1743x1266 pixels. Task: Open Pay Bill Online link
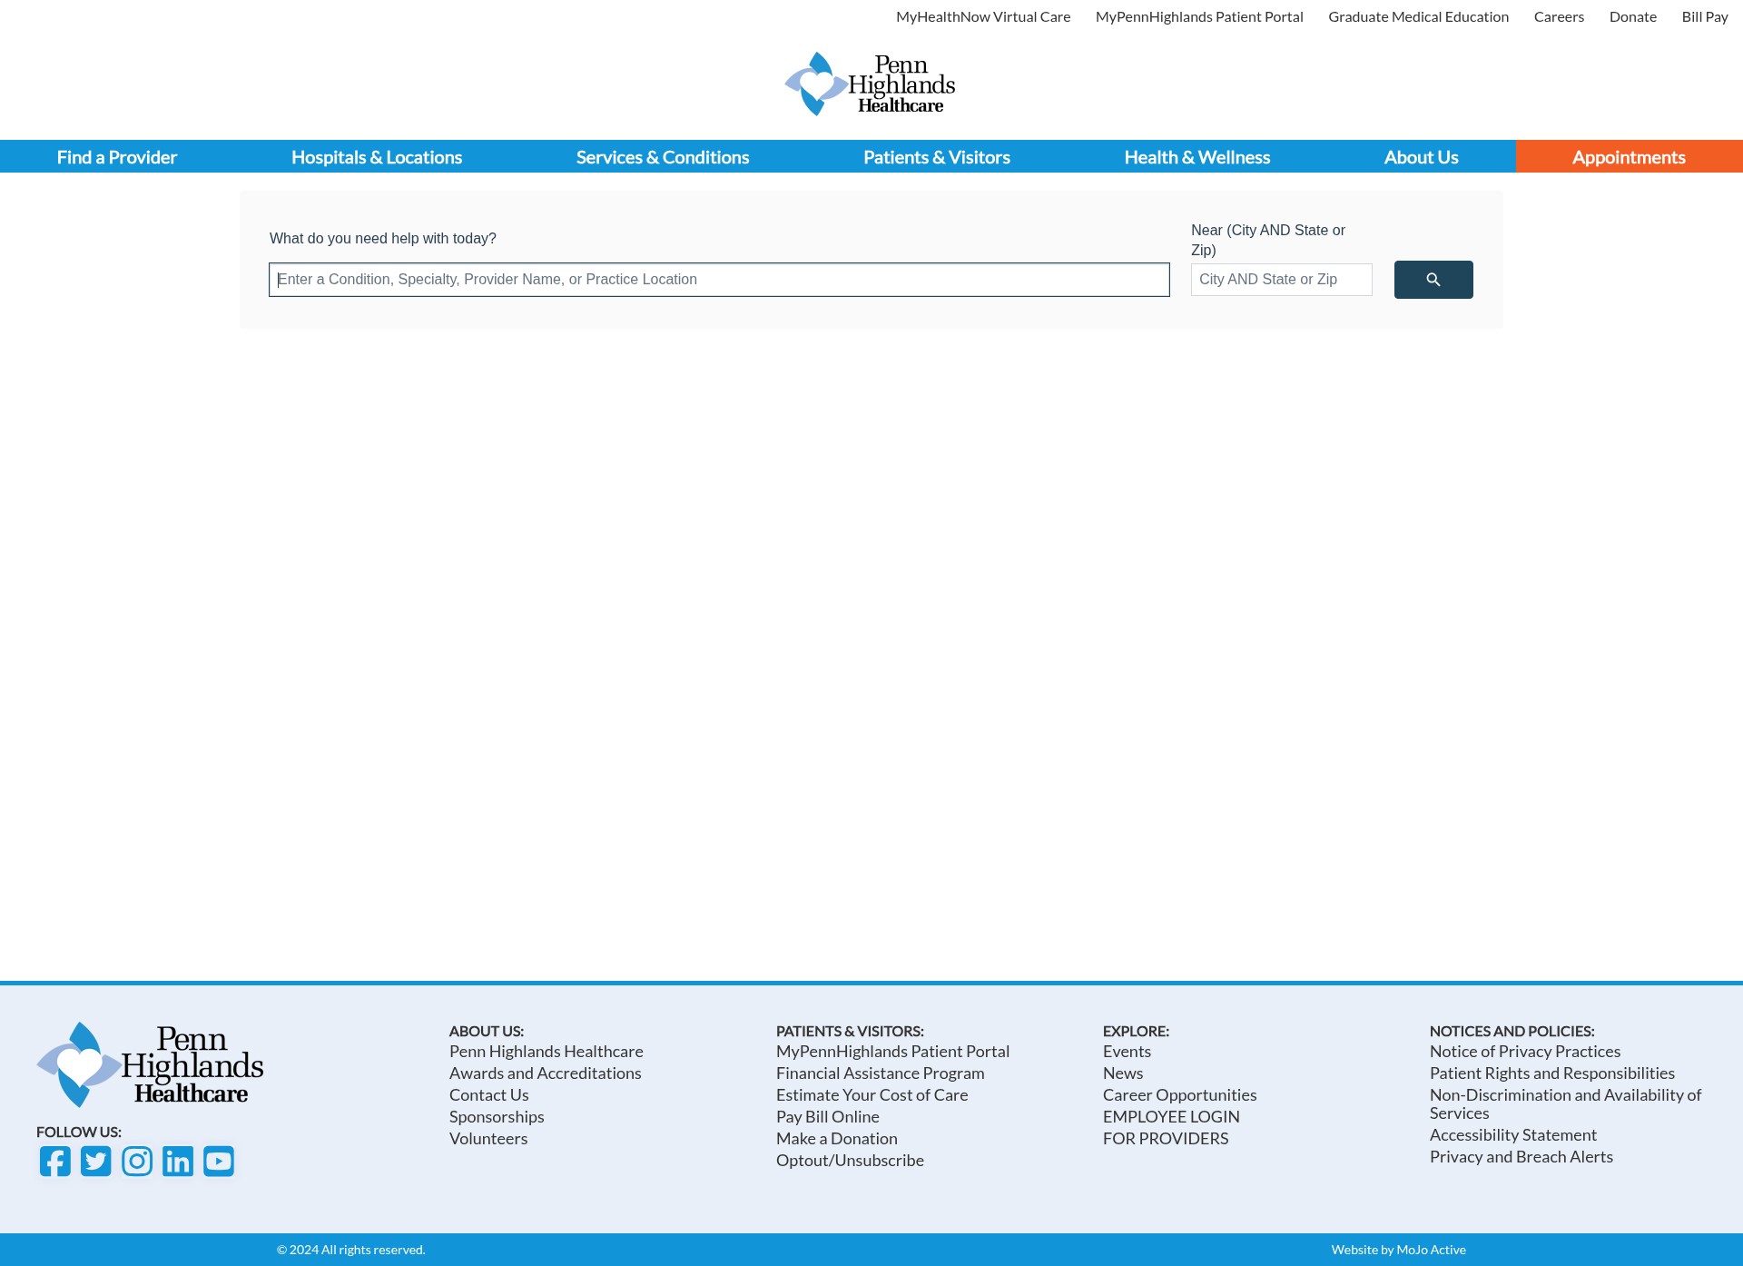pos(828,1116)
